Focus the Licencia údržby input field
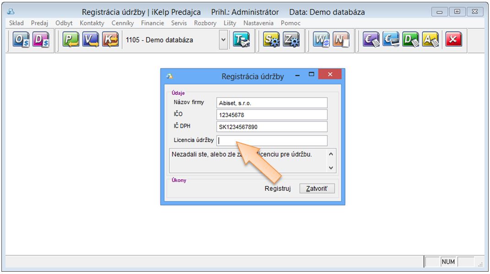This screenshot has width=490, height=274. coord(272,140)
